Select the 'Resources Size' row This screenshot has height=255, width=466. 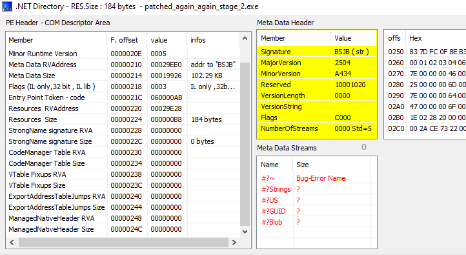point(123,119)
